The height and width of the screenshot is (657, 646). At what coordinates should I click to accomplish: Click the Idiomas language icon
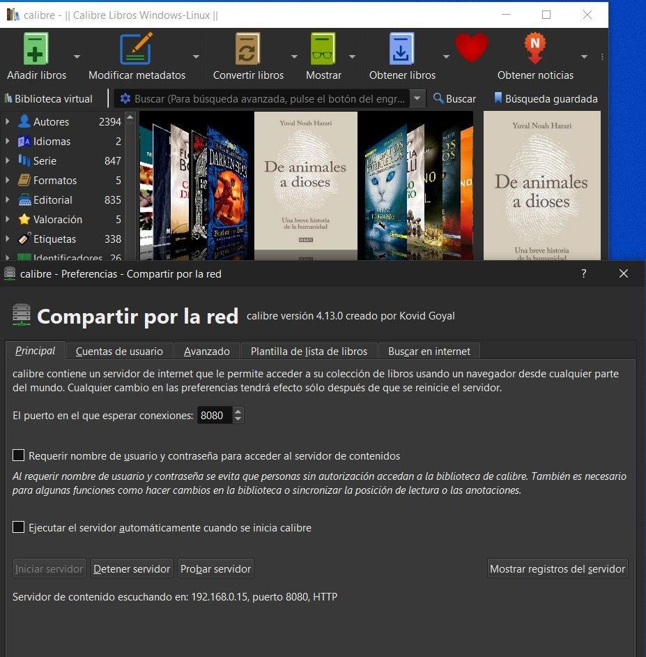(24, 141)
